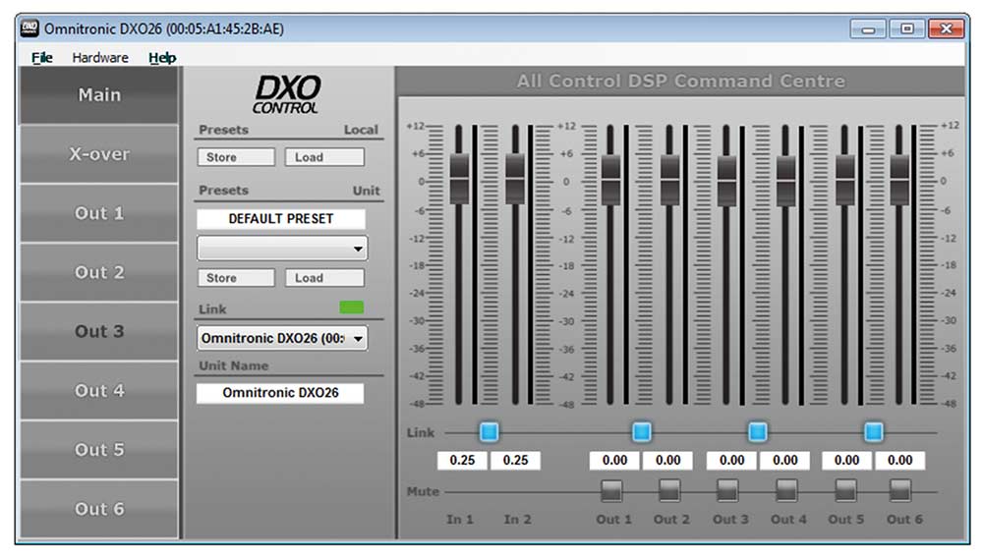The image size is (983, 560).
Task: Mute the Out 5 channel
Action: (x=845, y=491)
